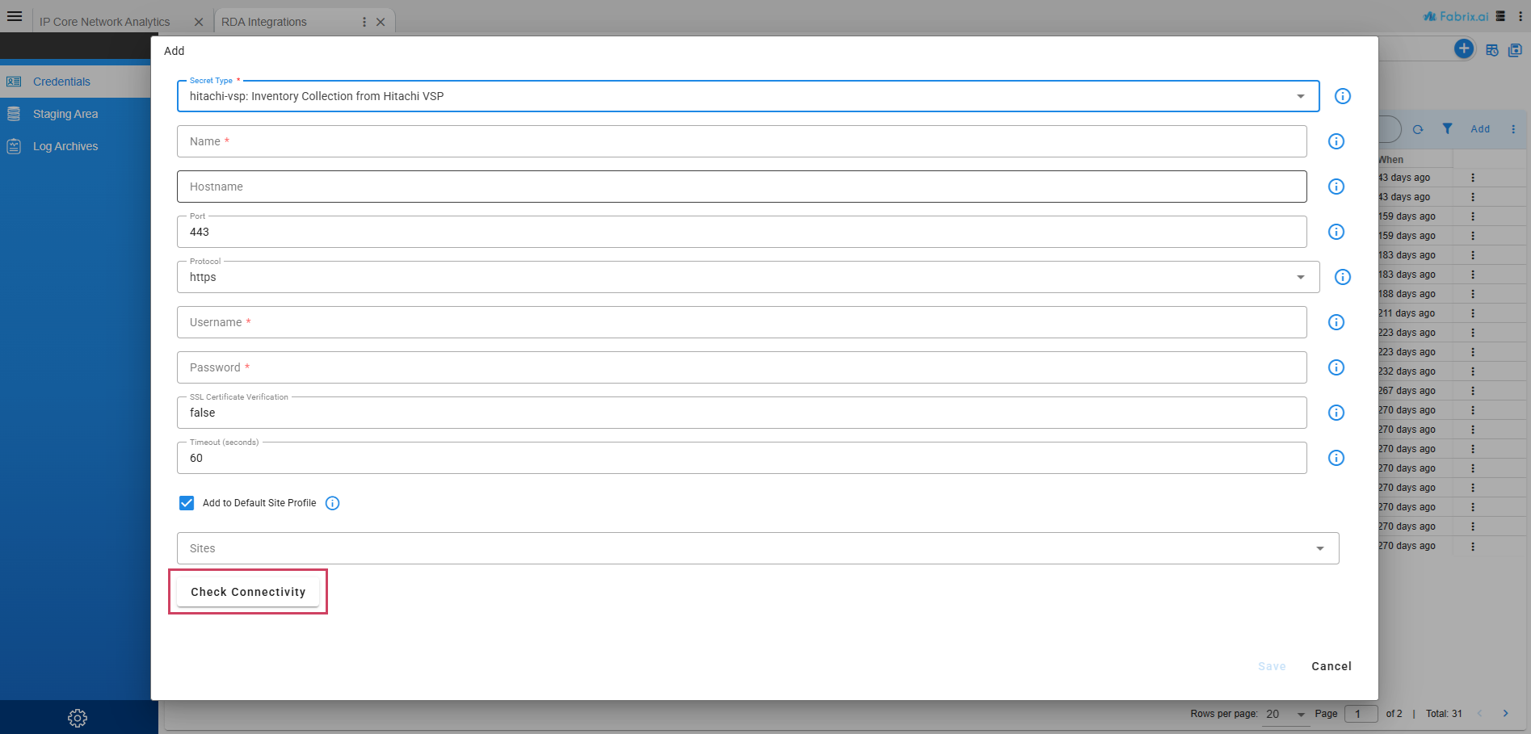Open row actions for 267 days ago
Screen dimensions: 1531x734
pyautogui.click(x=1473, y=391)
